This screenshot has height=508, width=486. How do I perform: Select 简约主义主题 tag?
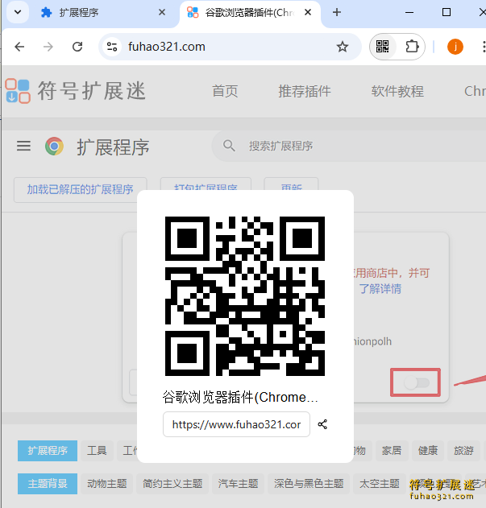pos(172,484)
